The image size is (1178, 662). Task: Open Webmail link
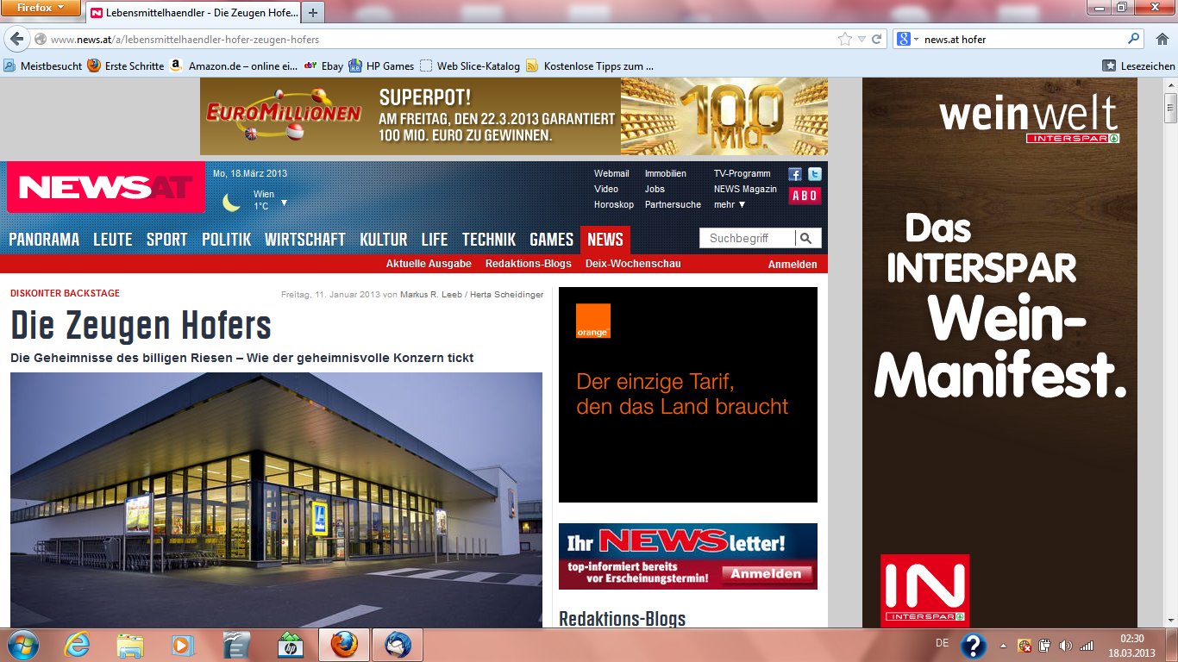pos(611,173)
